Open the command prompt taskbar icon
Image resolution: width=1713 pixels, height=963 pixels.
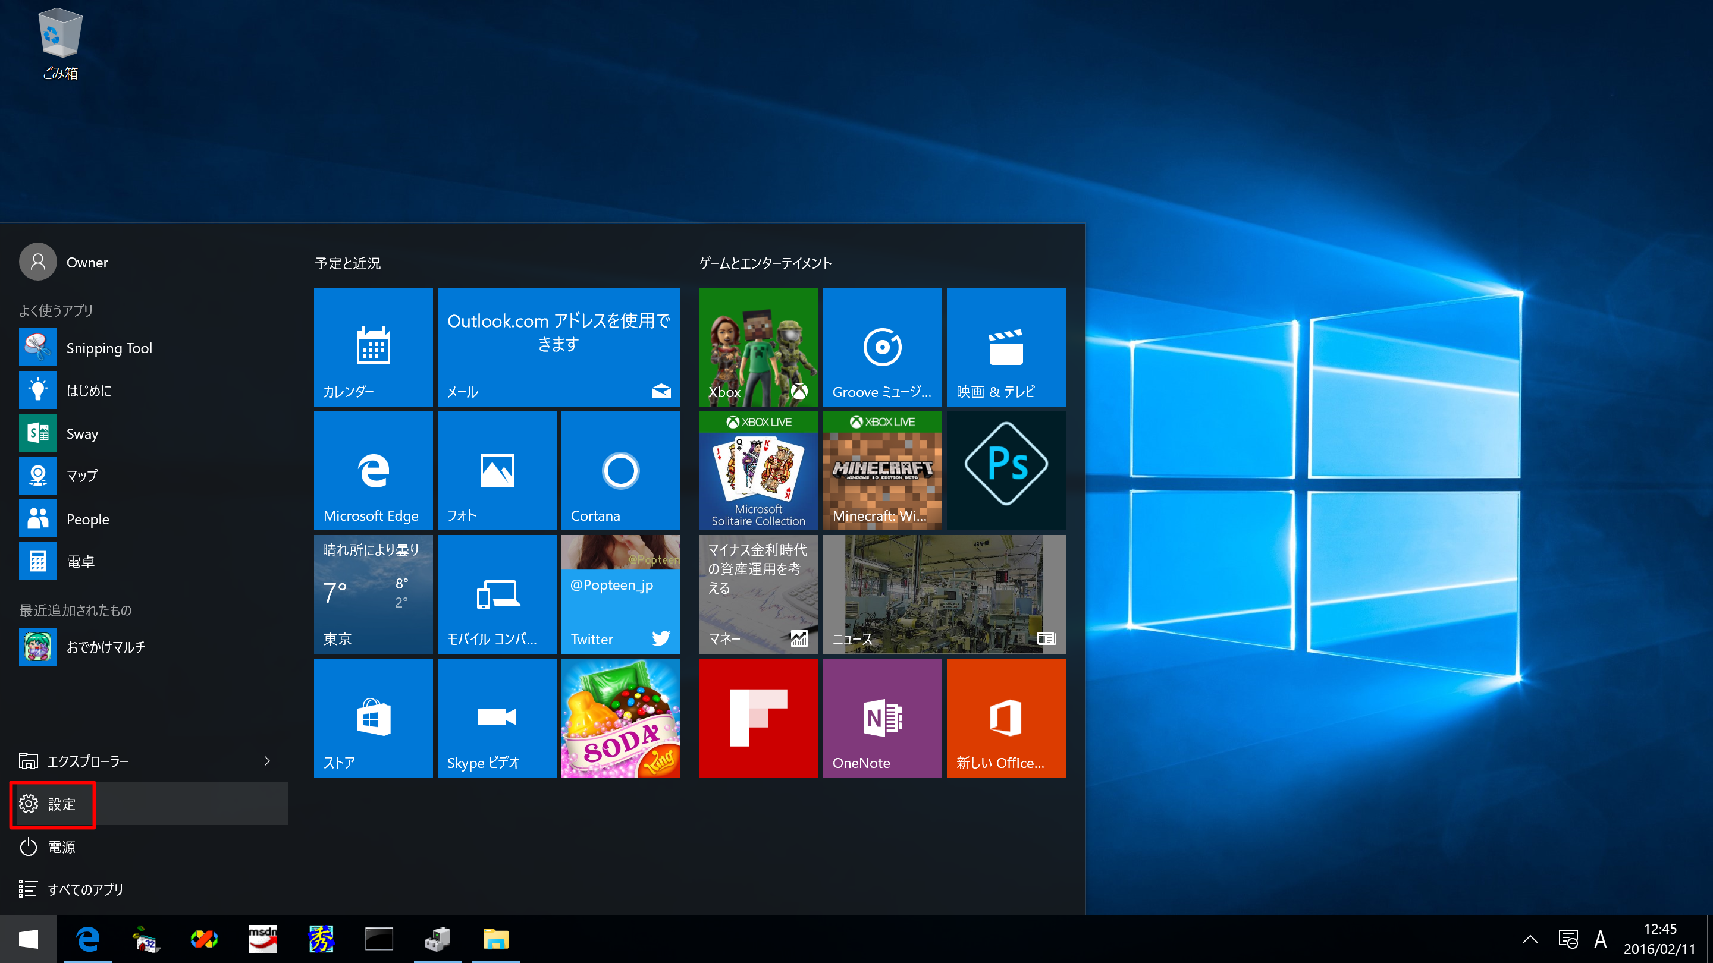tap(379, 939)
